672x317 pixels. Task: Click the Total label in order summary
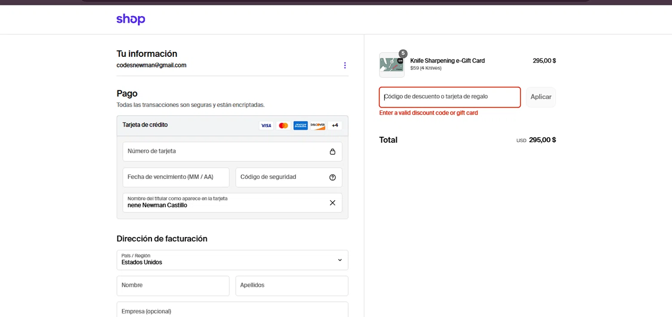388,140
